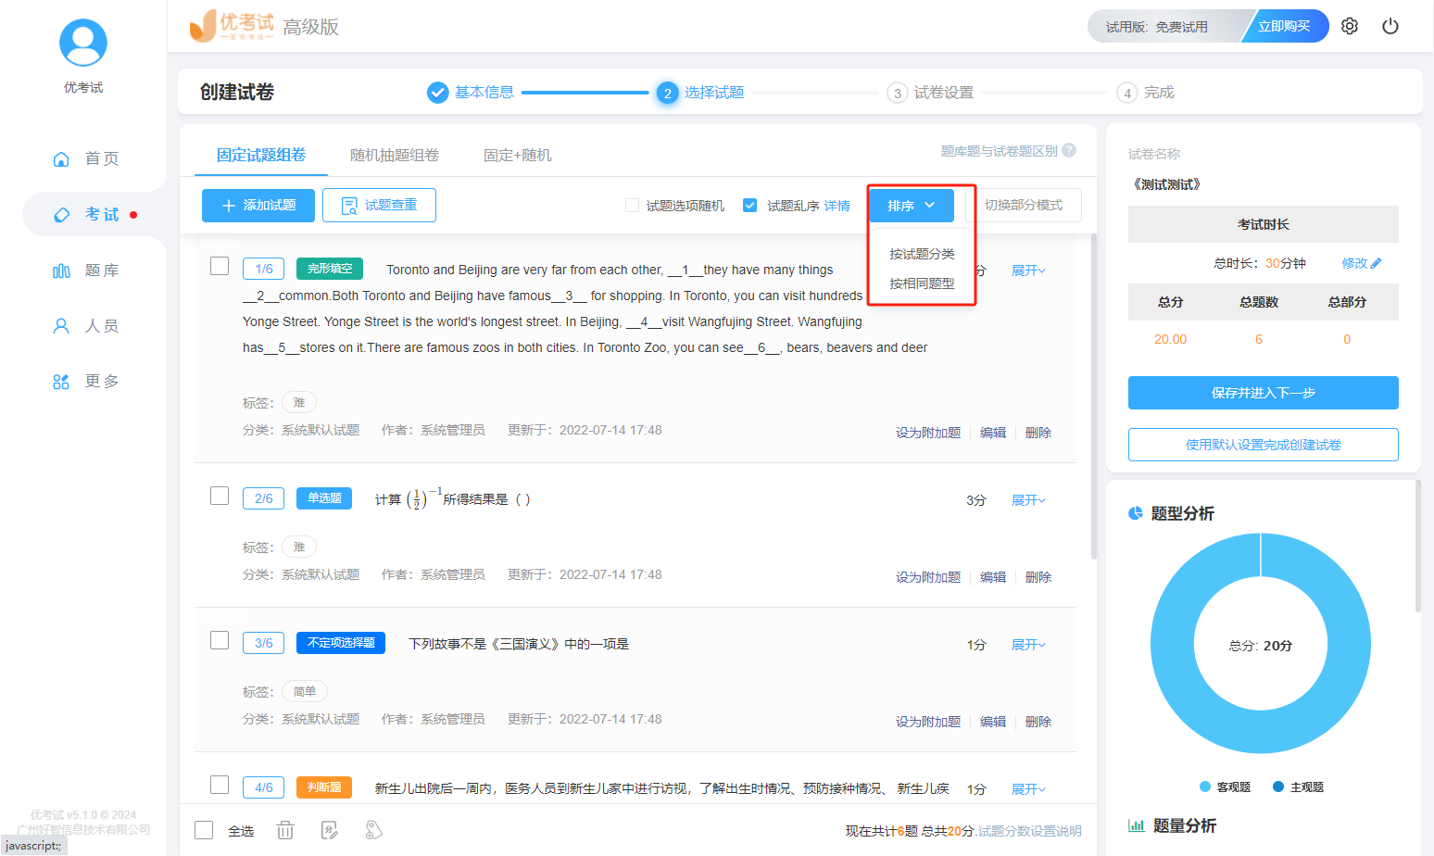
Task: Switch to 固定试题组卷 tab
Action: click(261, 155)
